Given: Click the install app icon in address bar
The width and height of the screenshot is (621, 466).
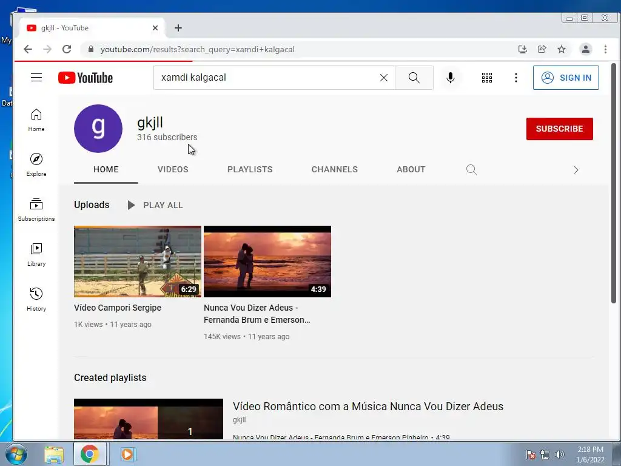Looking at the screenshot, I should point(522,49).
